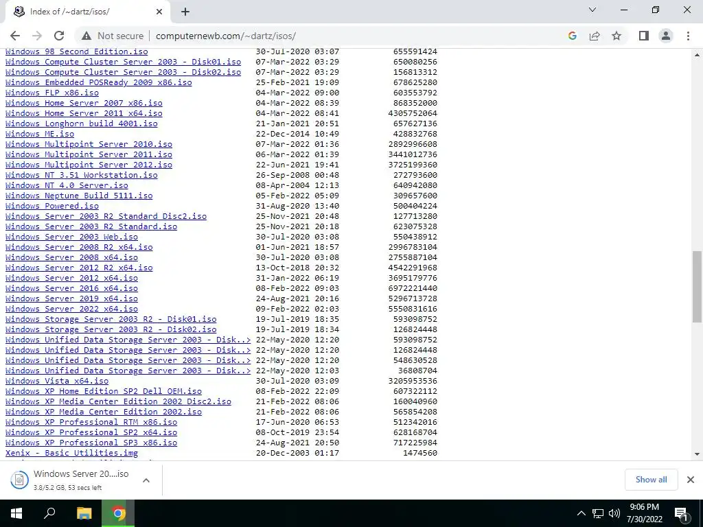
Task: Click Windows ME.iso link
Action: pyautogui.click(x=40, y=134)
